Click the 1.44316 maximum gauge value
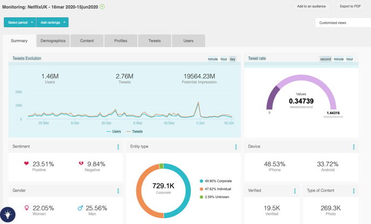The height and width of the screenshot is (224, 371). pos(333,113)
